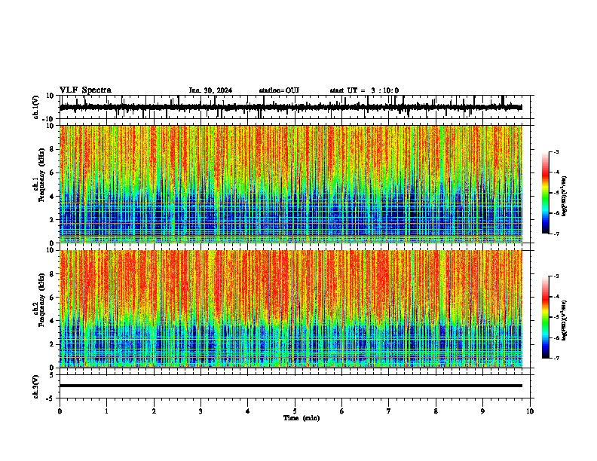Viewport: 597px width, 461px height.
Task: Click the '-5' tick on ch.3(V) axis
Action: click(x=51, y=398)
